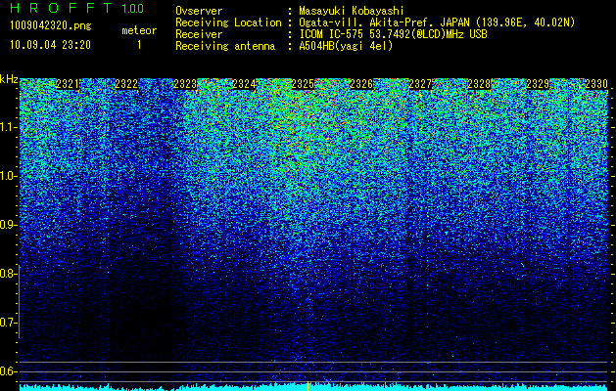Click the meteor count value 1
Image resolution: width=616 pixels, height=391 pixels.
coord(139,45)
